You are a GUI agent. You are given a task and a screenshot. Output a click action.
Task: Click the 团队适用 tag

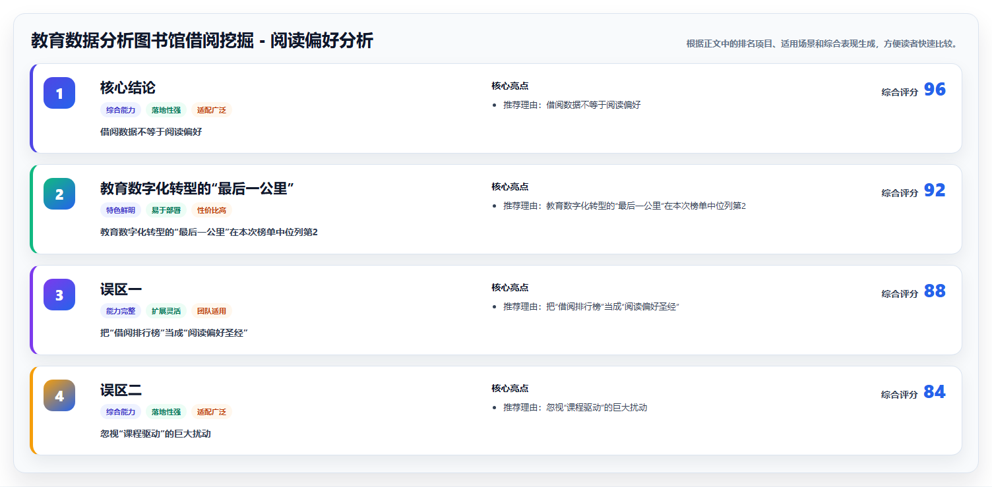click(212, 312)
